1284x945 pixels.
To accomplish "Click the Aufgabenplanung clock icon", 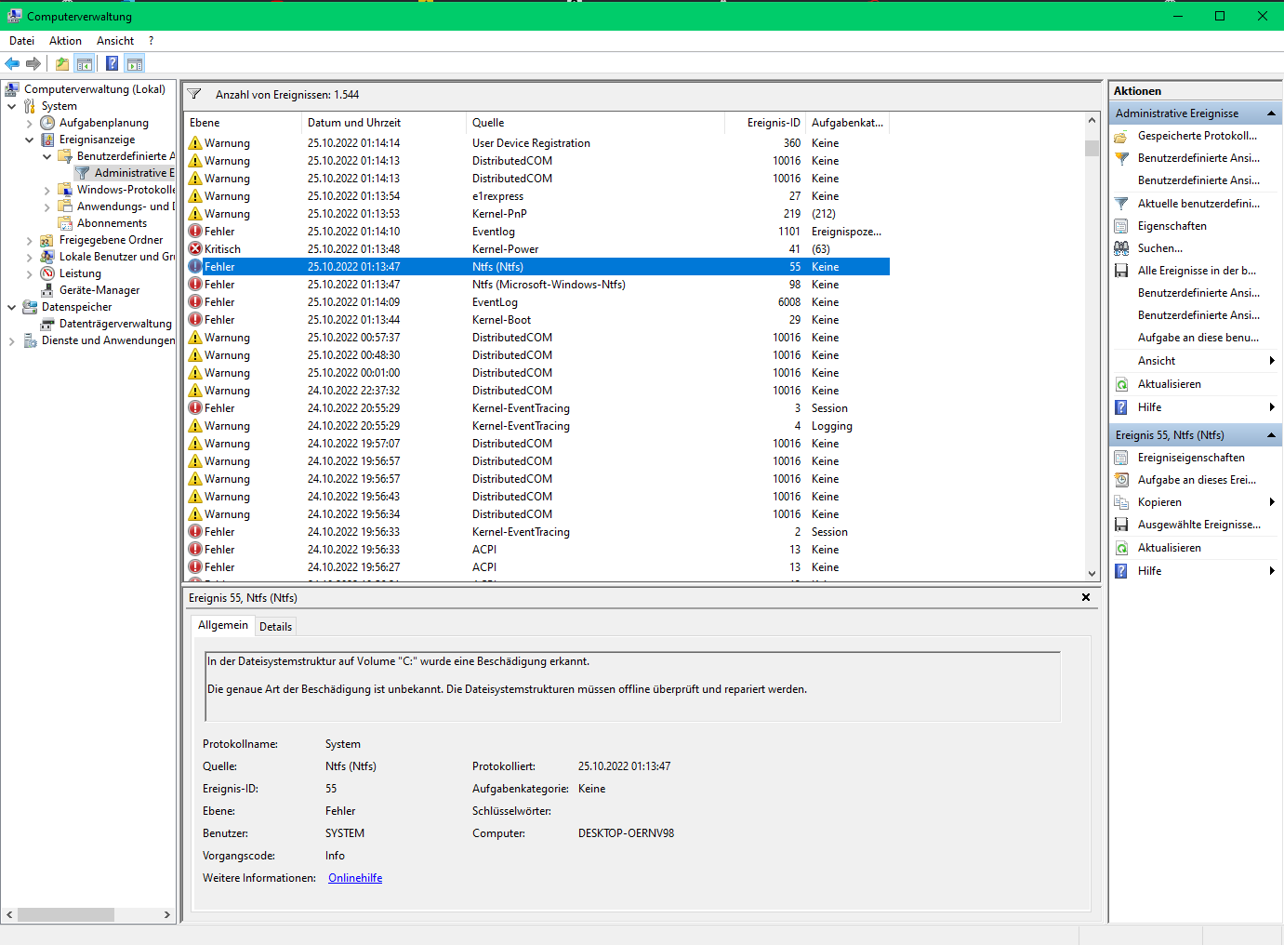I will (47, 123).
